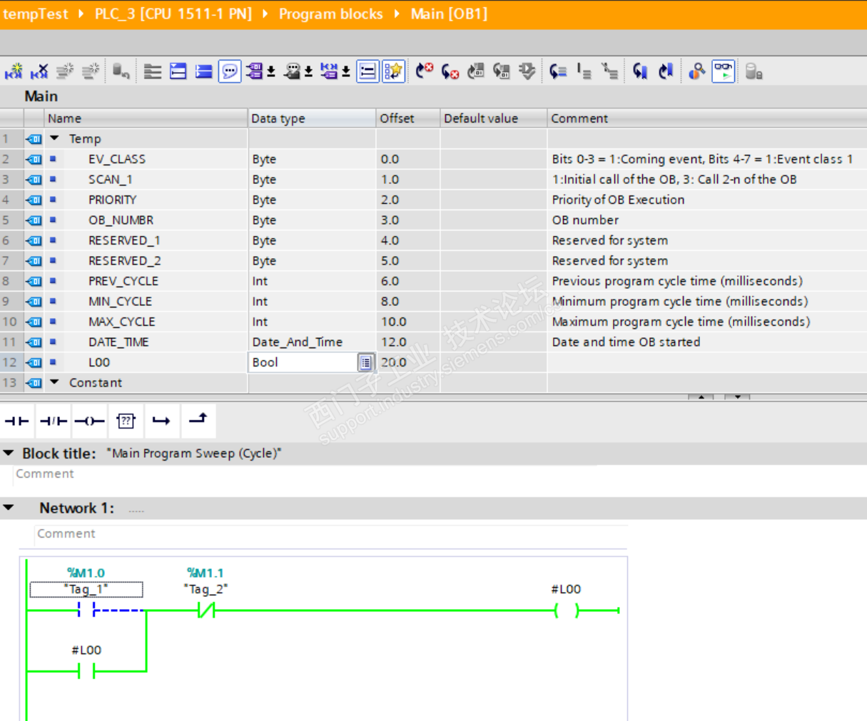Screen dimensions: 867x721
Task: Insert an output coil instruction
Action: click(89, 421)
